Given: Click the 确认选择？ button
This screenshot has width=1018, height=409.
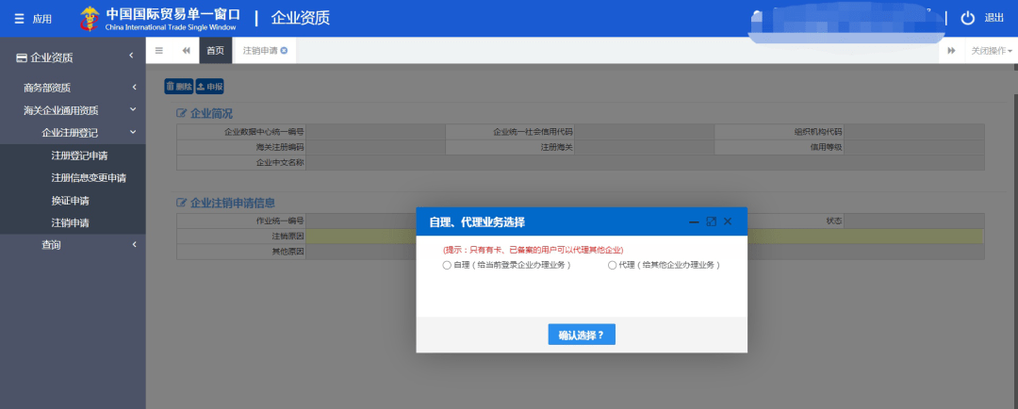Looking at the screenshot, I should 582,335.
